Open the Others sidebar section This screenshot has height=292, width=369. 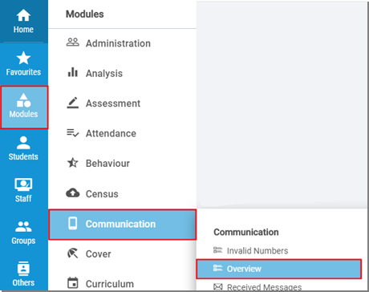coord(23,274)
